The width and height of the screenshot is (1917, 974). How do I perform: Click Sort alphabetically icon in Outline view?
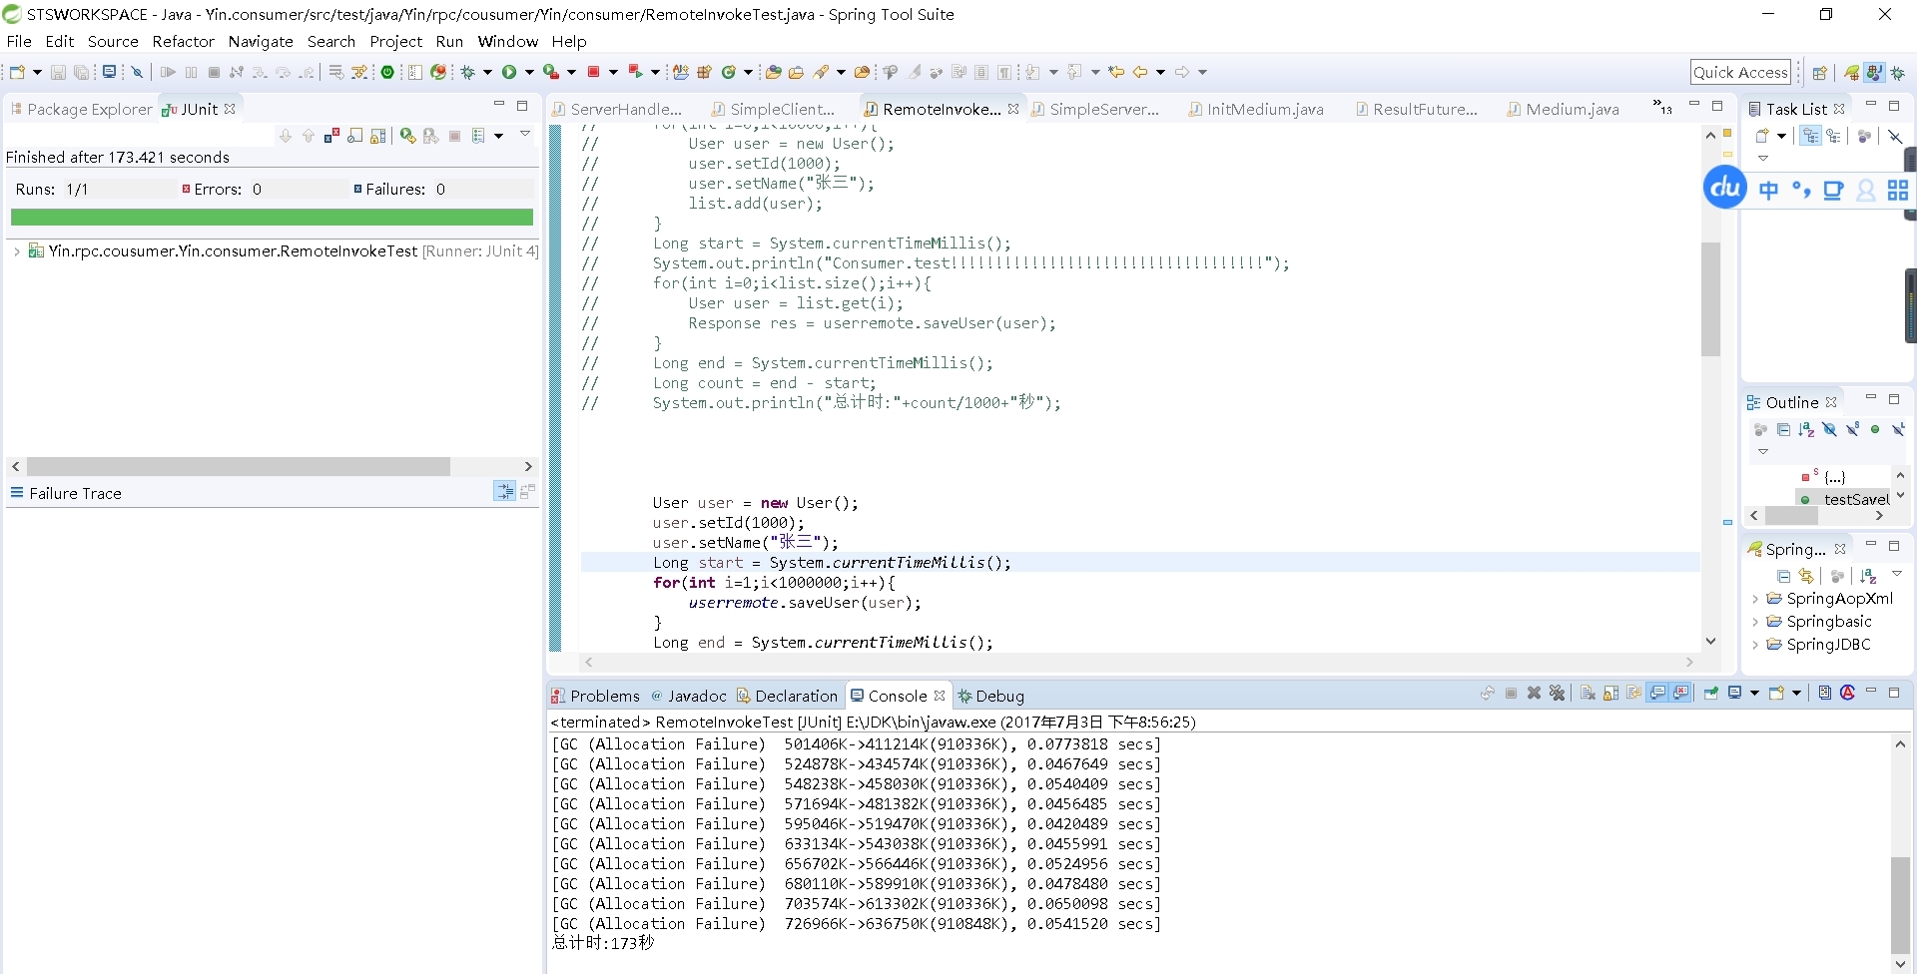(1806, 429)
